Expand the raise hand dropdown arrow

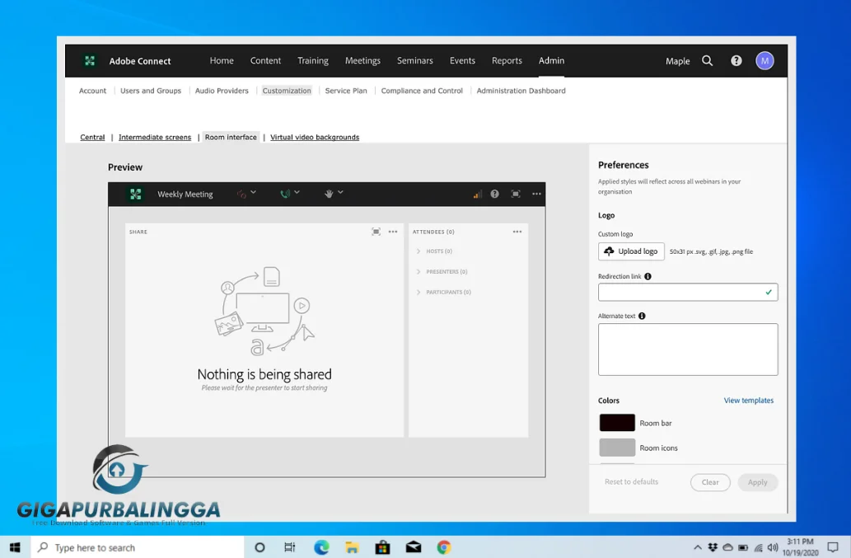click(x=340, y=192)
